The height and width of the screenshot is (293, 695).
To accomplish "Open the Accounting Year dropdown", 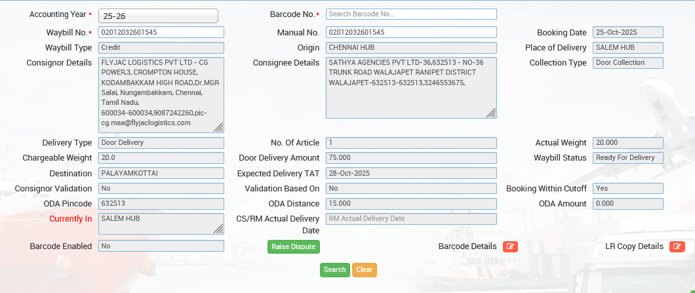I will pyautogui.click(x=158, y=16).
